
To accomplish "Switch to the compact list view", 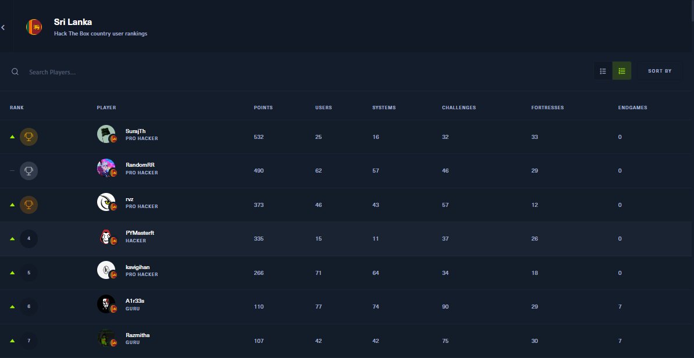I will pos(603,70).
